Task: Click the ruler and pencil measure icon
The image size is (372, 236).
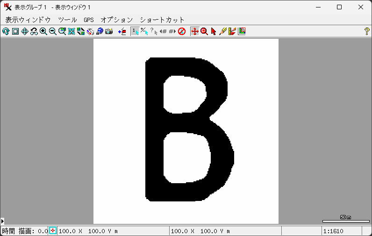Action: click(x=232, y=31)
